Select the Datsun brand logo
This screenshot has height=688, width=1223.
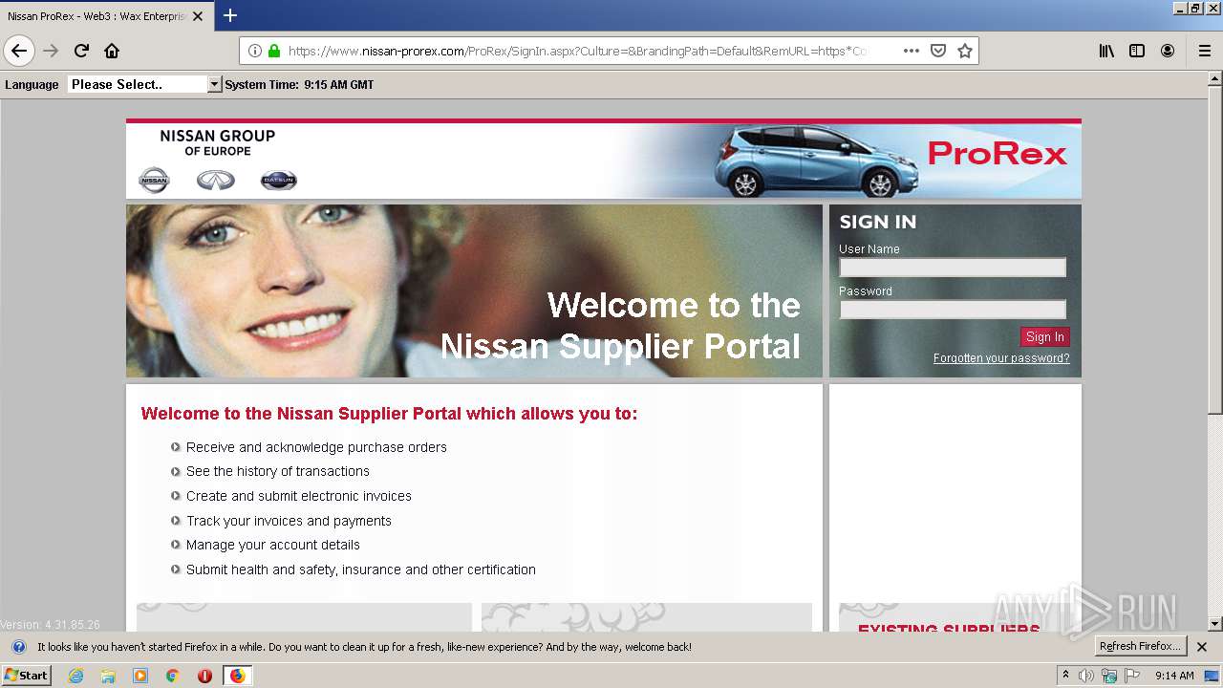pos(279,180)
